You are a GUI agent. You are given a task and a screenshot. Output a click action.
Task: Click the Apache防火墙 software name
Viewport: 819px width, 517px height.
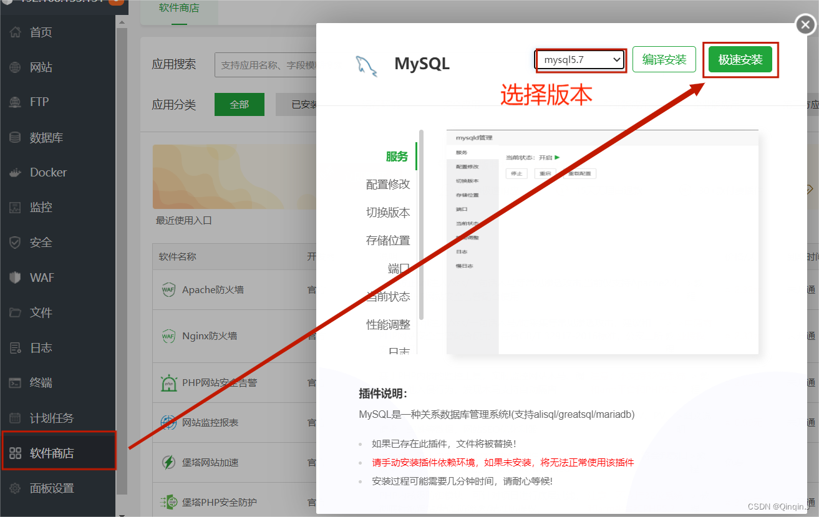pos(213,290)
